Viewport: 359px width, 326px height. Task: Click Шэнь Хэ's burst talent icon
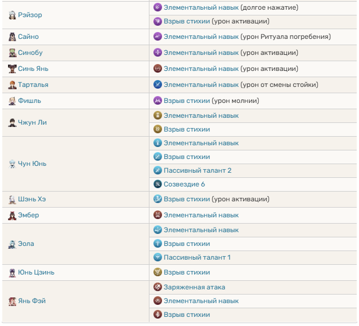click(x=157, y=199)
